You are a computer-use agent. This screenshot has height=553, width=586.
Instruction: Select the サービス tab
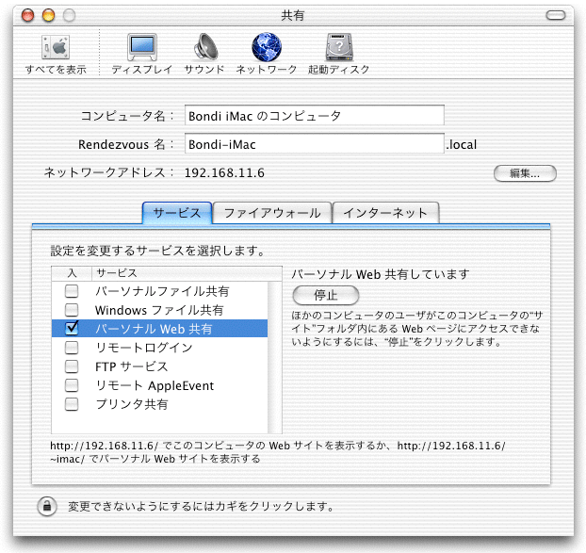tap(177, 213)
